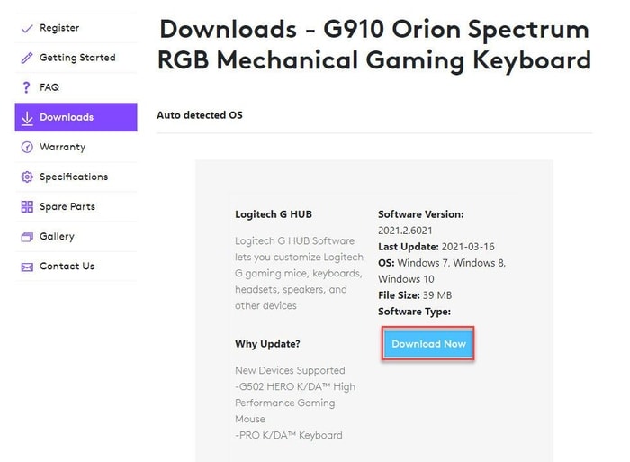
Task: Open the Register sidebar item
Action: (76, 28)
